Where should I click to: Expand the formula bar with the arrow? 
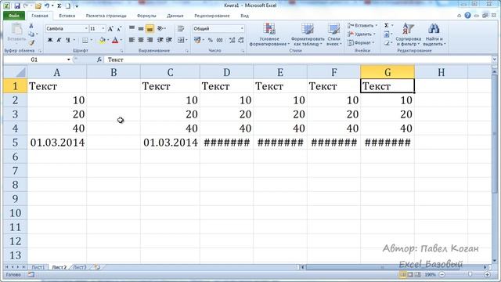pyautogui.click(x=494, y=60)
